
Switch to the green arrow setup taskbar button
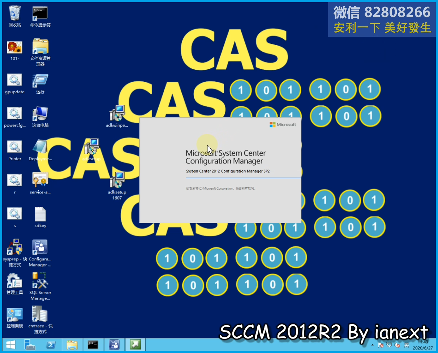[135, 345]
